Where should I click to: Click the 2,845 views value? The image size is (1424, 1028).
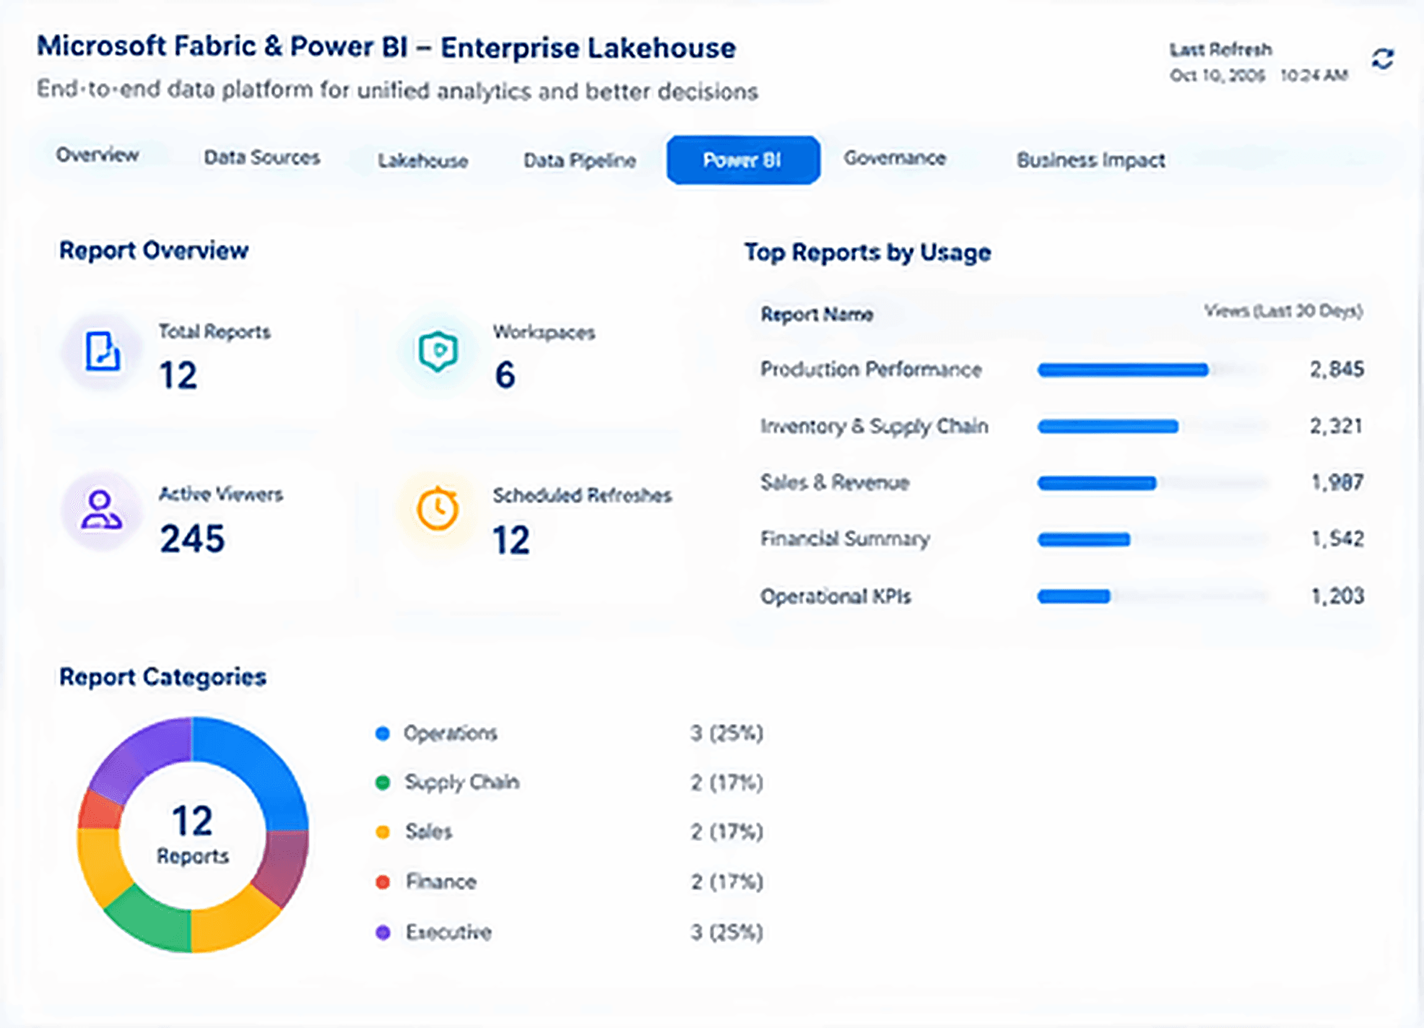point(1337,370)
